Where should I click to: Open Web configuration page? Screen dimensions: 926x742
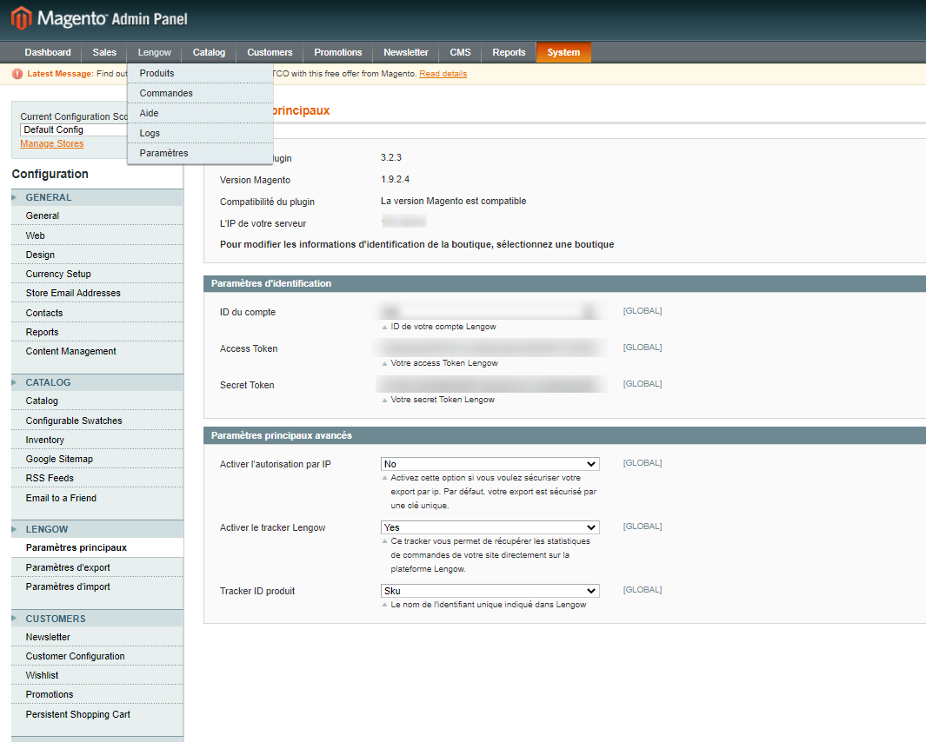coord(97,235)
